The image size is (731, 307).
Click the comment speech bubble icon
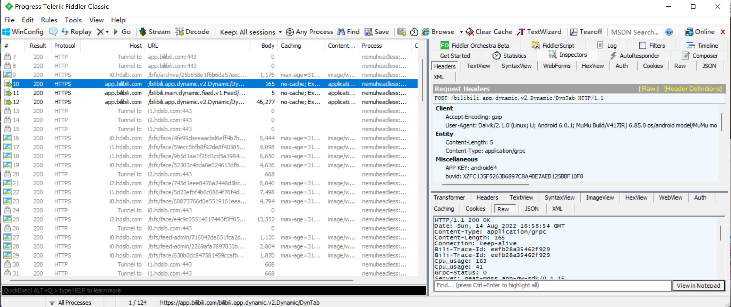[x=53, y=32]
